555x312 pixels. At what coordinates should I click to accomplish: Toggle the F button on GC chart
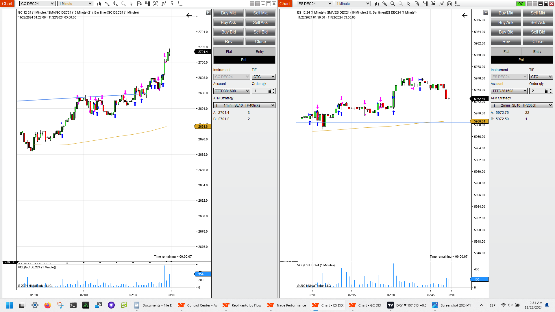(208, 13)
